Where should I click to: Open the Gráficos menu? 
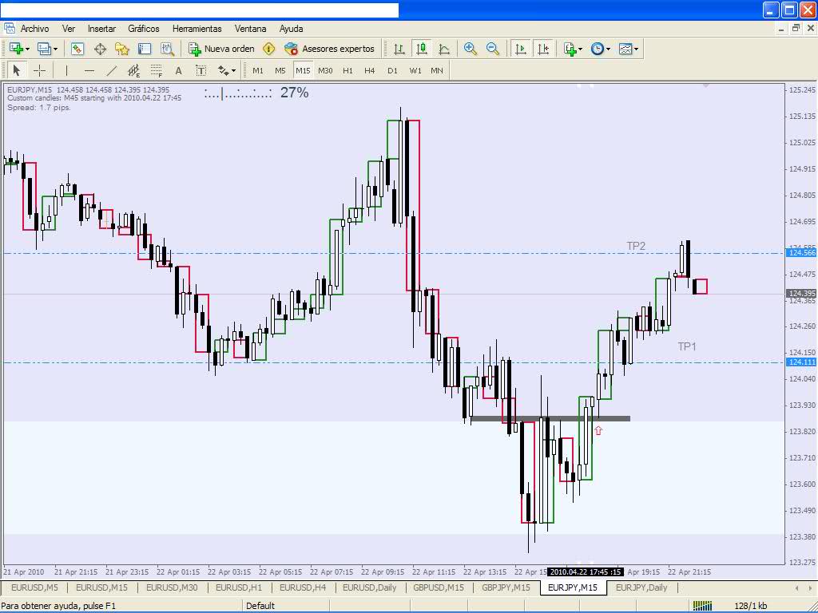[x=144, y=29]
